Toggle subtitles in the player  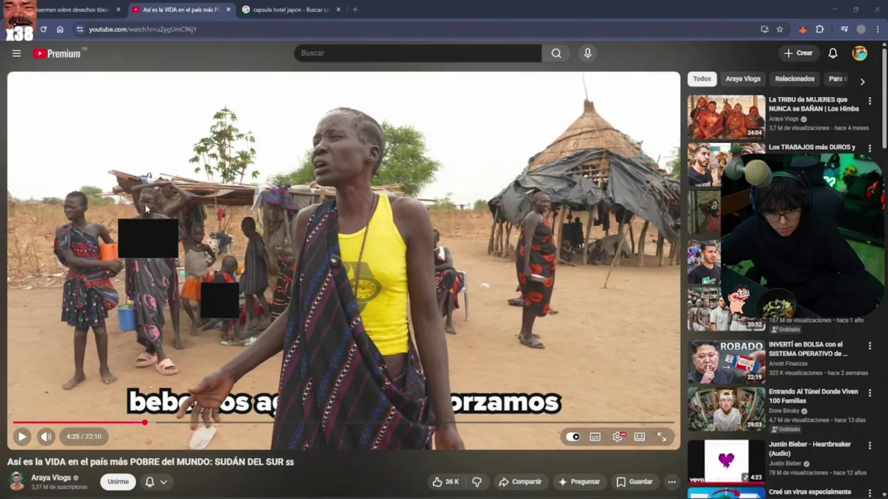pyautogui.click(x=595, y=437)
